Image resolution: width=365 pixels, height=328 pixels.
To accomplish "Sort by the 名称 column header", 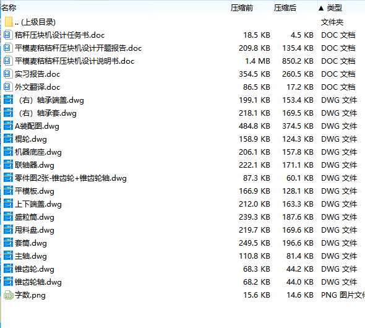I will (x=9, y=8).
